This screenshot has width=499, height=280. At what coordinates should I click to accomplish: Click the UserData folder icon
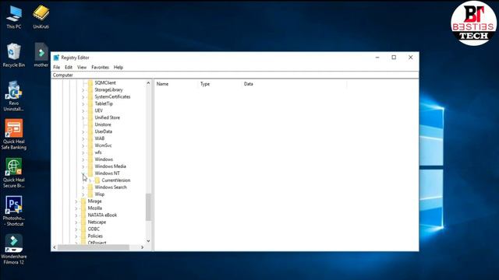90,131
